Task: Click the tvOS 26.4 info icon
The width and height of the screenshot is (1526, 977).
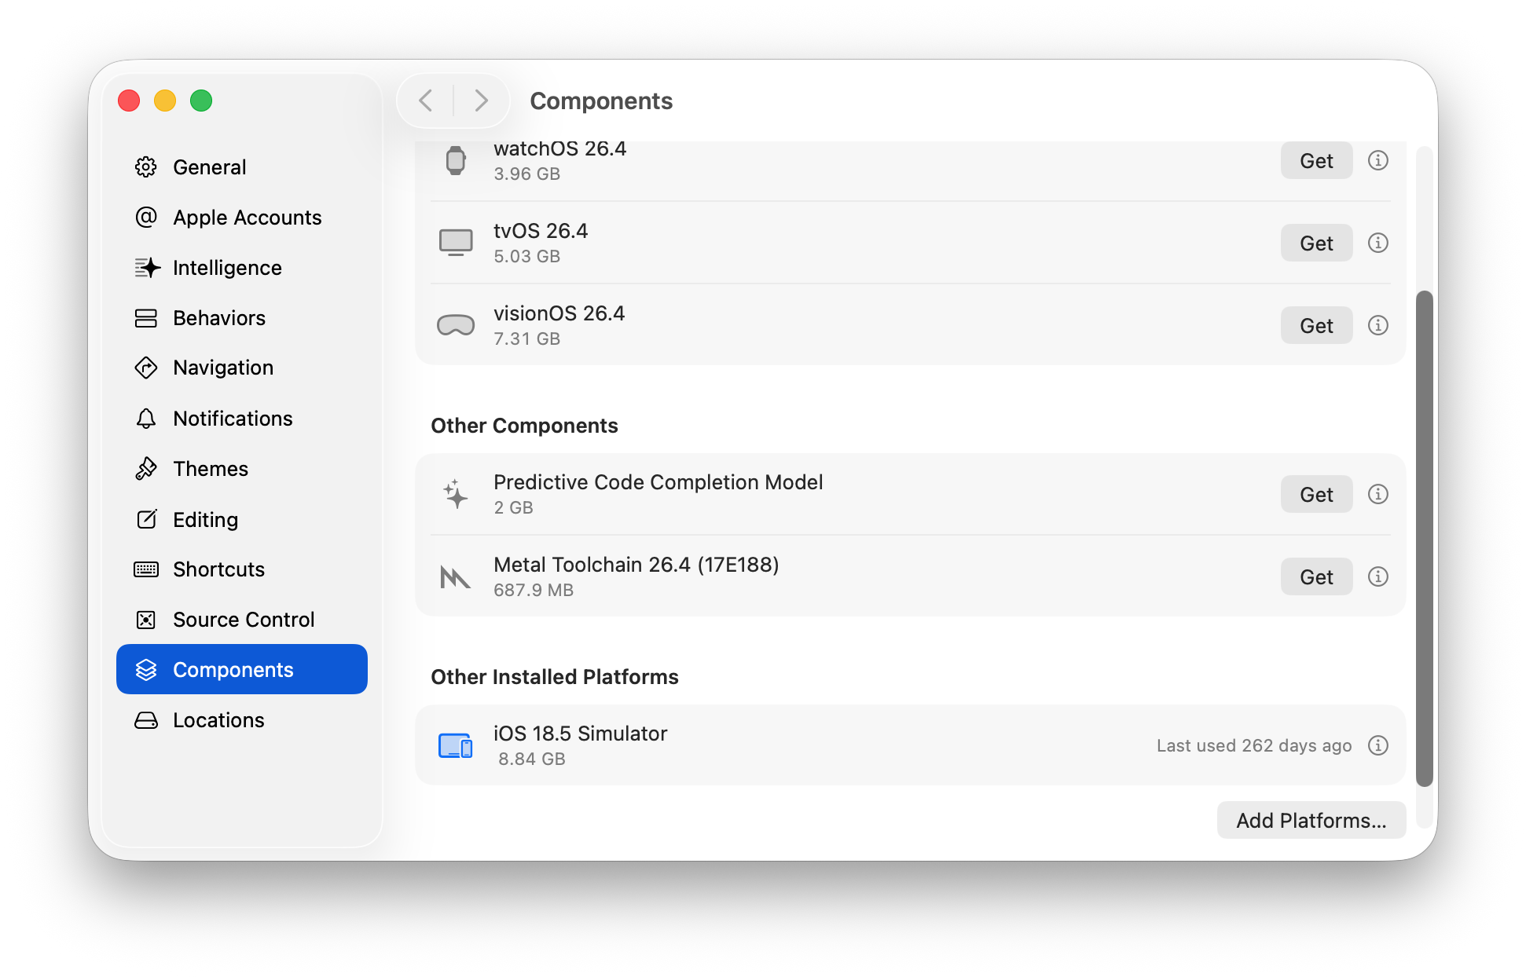Action: click(1377, 243)
